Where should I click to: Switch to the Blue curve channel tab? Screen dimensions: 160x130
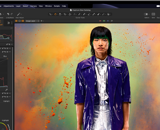[x=5, y=56]
